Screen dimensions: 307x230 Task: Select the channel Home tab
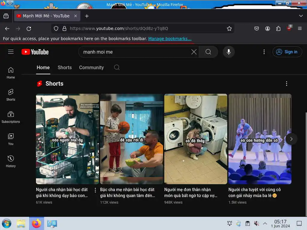click(x=43, y=67)
